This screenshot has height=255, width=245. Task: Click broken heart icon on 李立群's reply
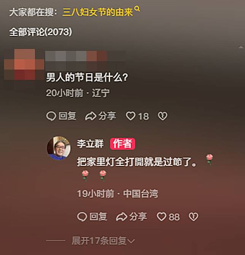tap(193, 217)
